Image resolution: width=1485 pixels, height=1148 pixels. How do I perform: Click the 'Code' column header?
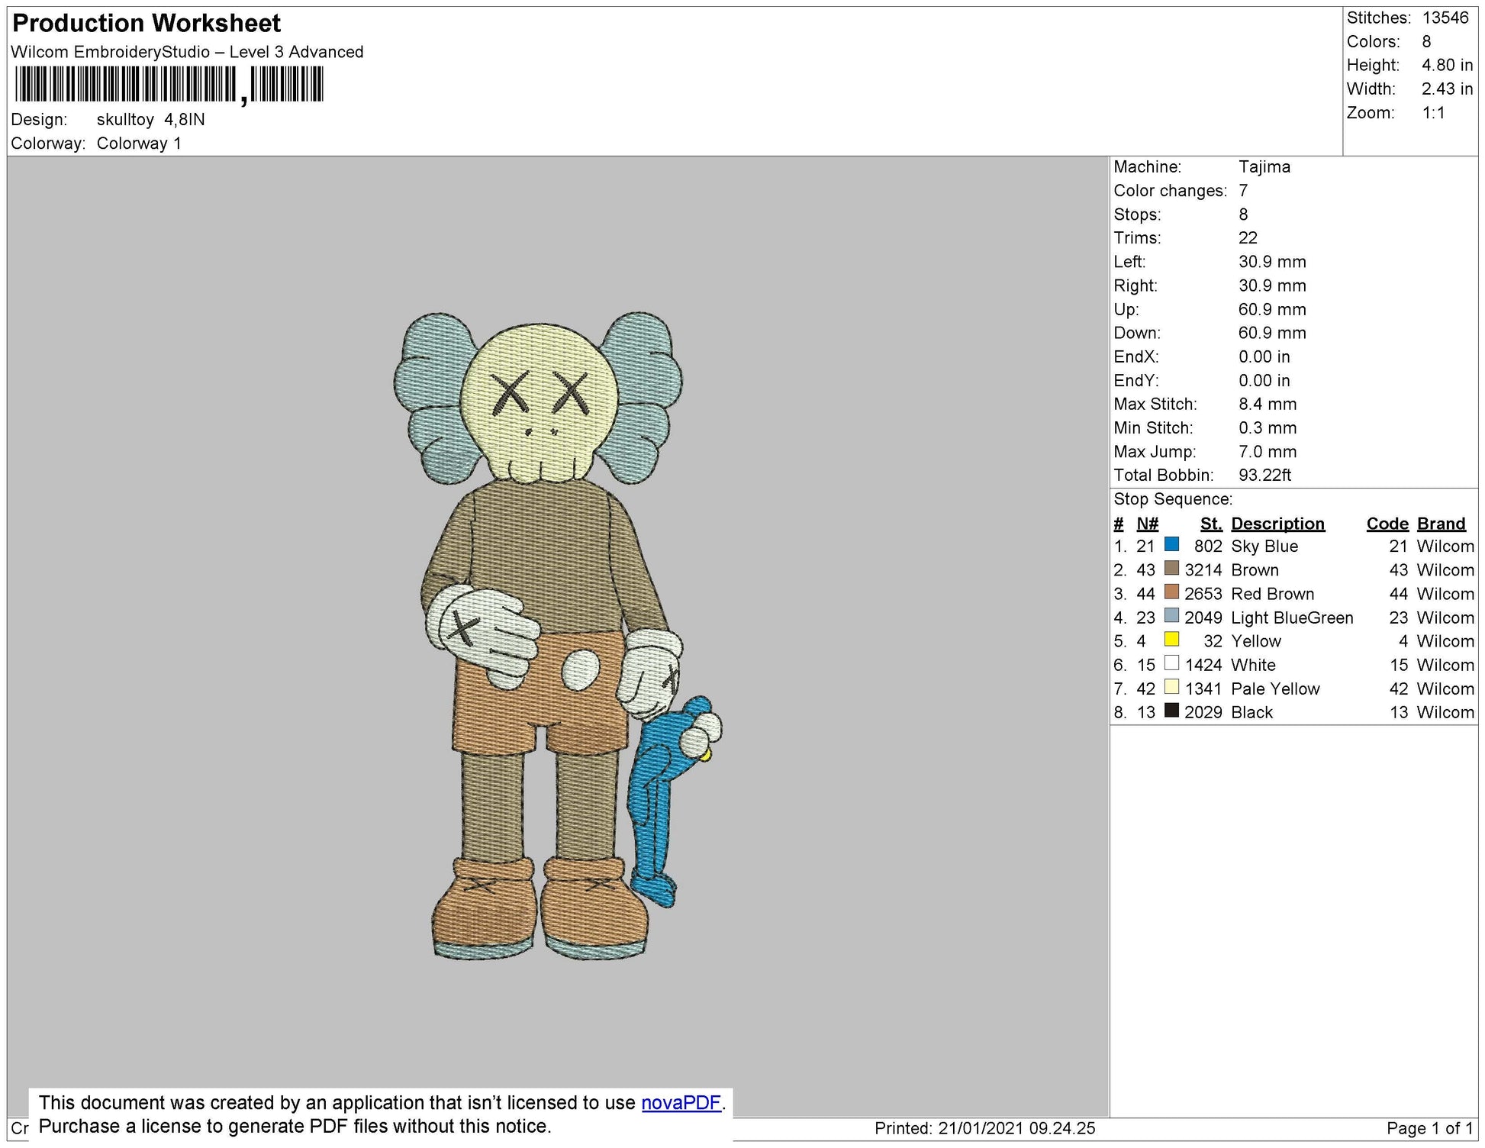1387,524
